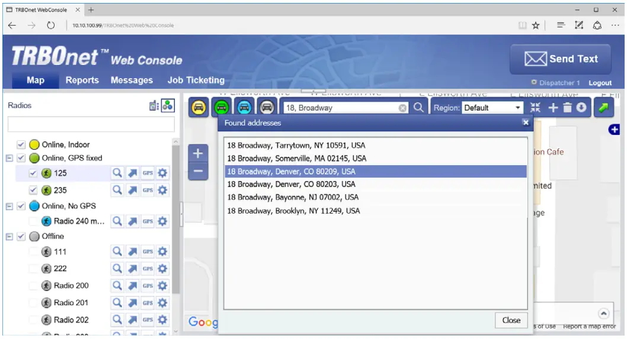Click the blue car filter icon
This screenshot has height=339, width=627.
coord(244,108)
